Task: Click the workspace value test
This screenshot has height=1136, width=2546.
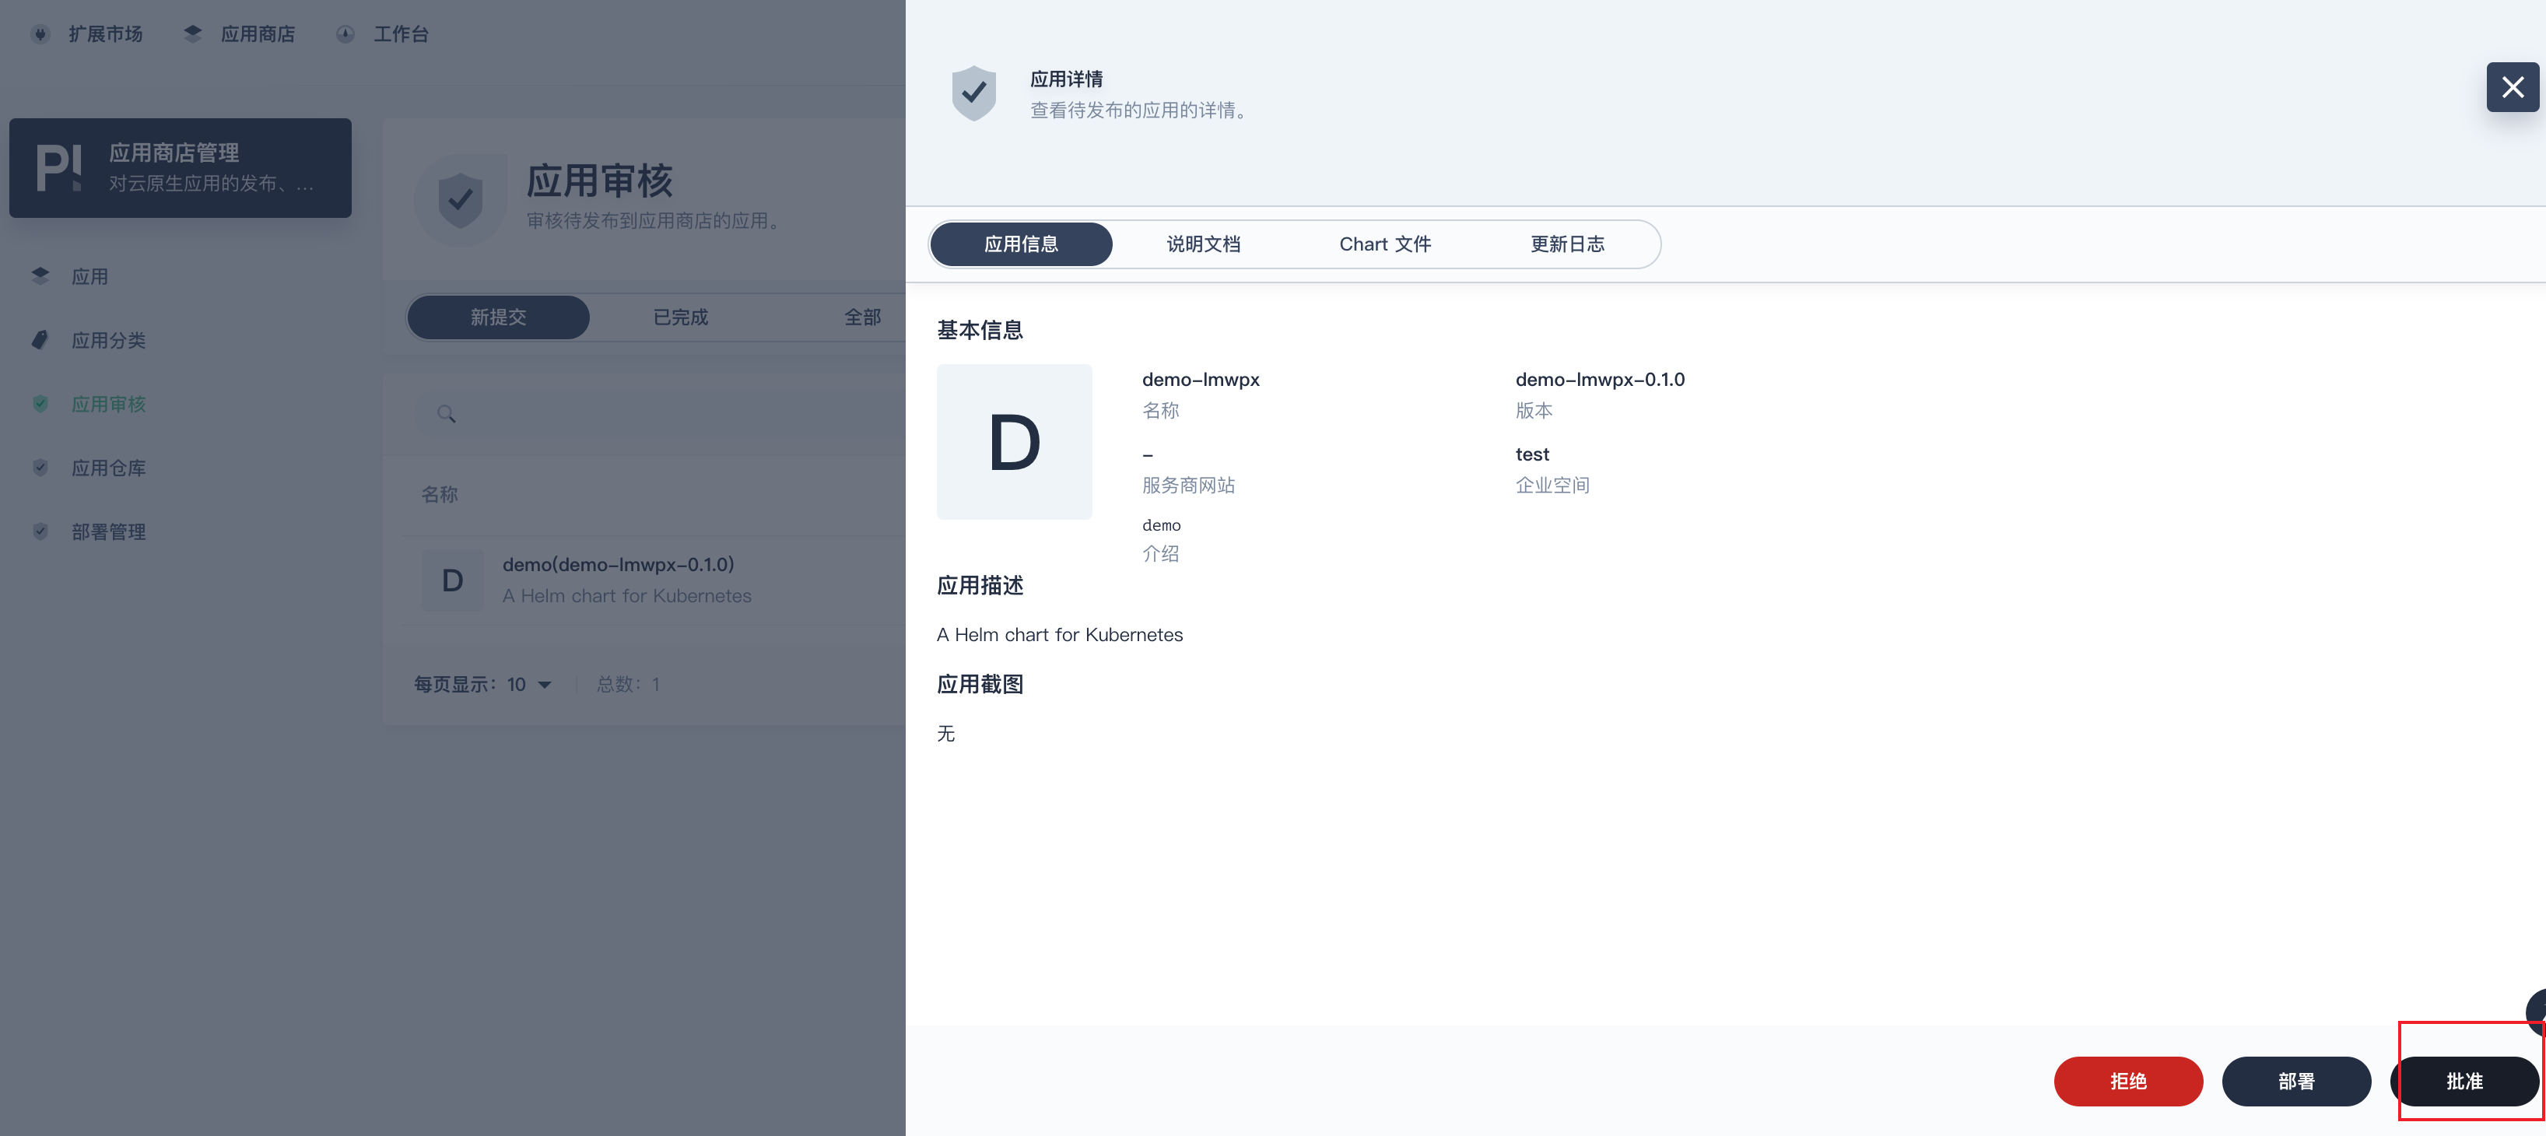Action: pos(1532,455)
